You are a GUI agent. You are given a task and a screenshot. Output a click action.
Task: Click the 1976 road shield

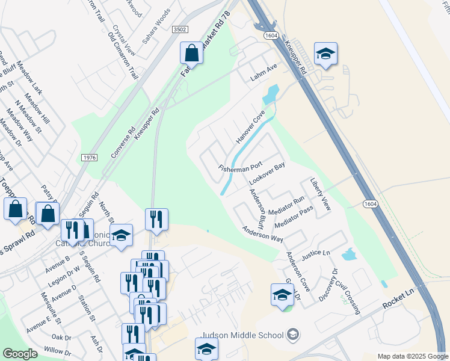[x=89, y=158]
